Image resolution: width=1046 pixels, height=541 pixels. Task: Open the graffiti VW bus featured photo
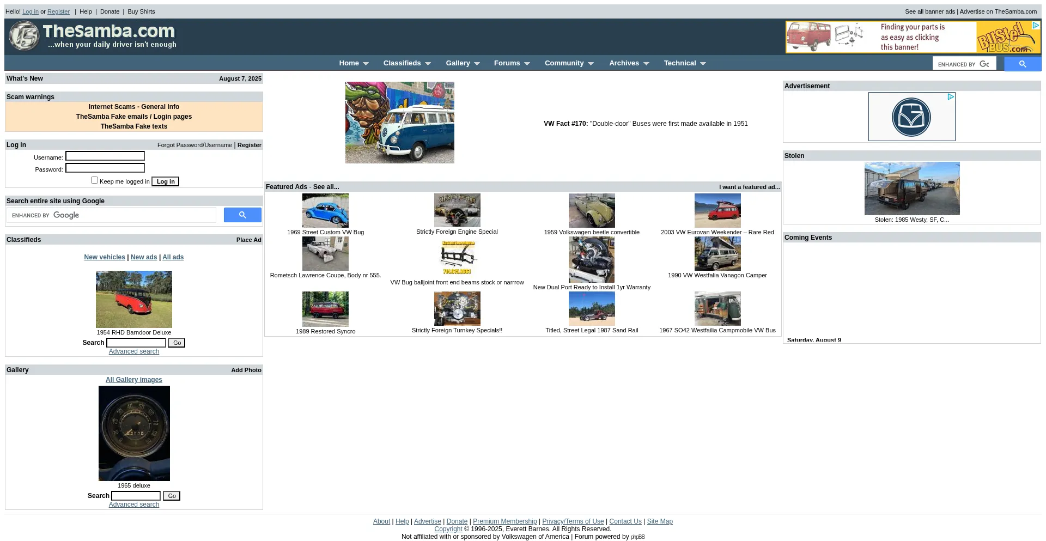tap(399, 123)
